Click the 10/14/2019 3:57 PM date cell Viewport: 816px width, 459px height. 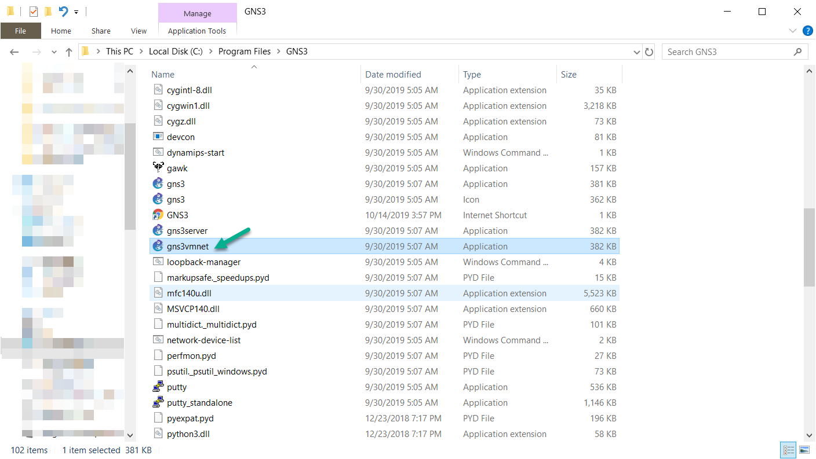point(403,215)
